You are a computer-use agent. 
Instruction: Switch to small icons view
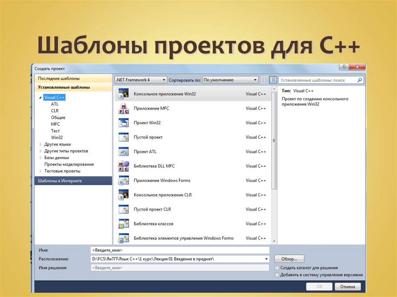[x=264, y=80]
